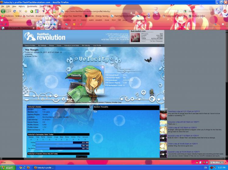
Task: Click the envelope mail toolbar icon
Action: click(60, 24)
